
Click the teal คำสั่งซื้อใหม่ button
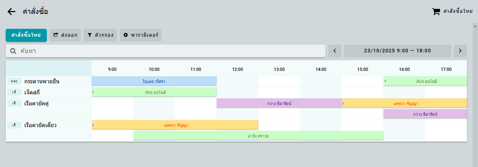(x=26, y=35)
